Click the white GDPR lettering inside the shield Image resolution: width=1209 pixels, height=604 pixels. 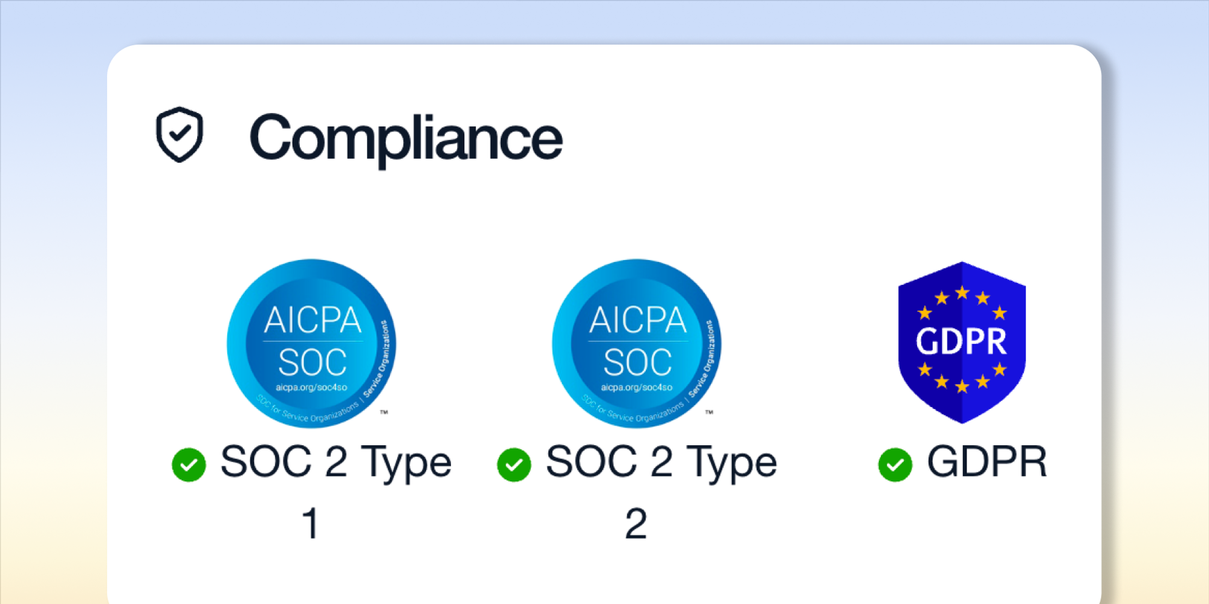coord(961,341)
